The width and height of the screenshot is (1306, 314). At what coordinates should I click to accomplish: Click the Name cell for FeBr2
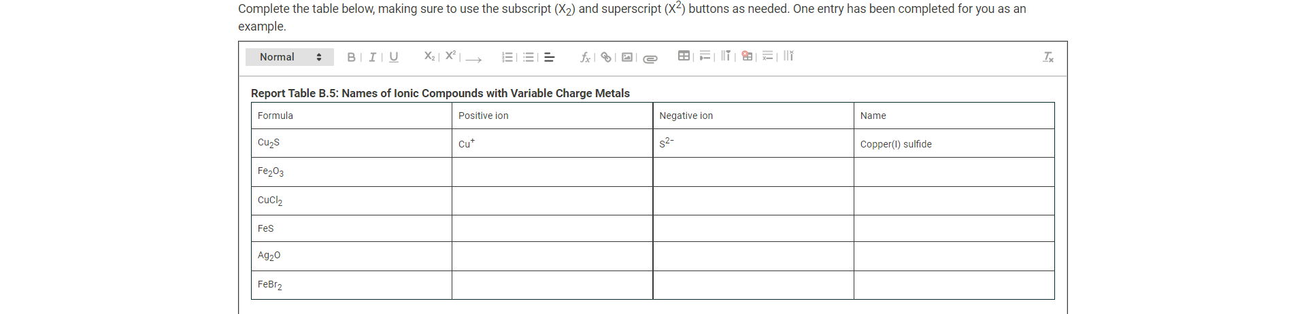tap(954, 285)
